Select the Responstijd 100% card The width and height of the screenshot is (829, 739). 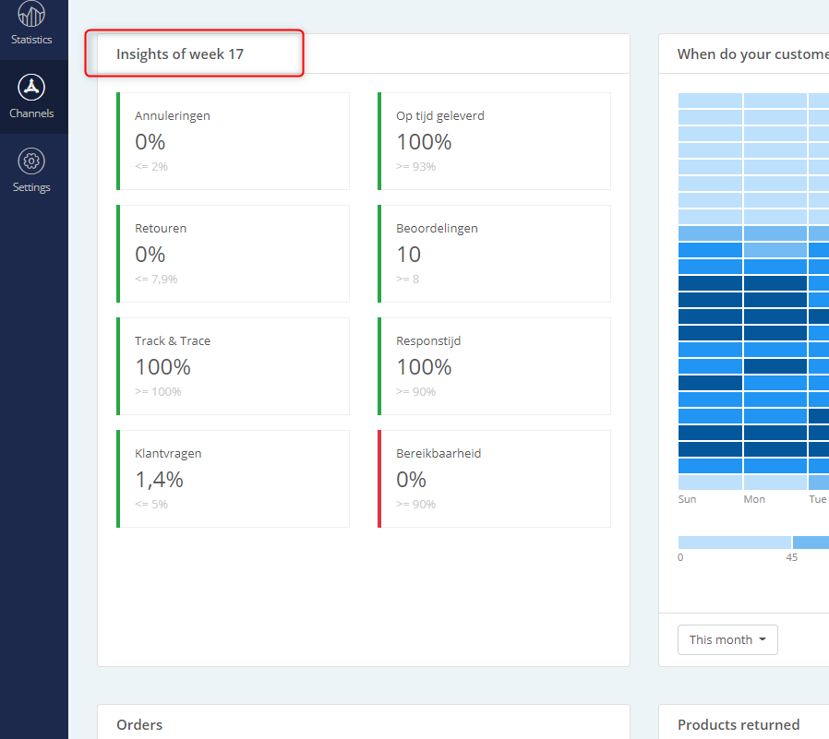(494, 366)
